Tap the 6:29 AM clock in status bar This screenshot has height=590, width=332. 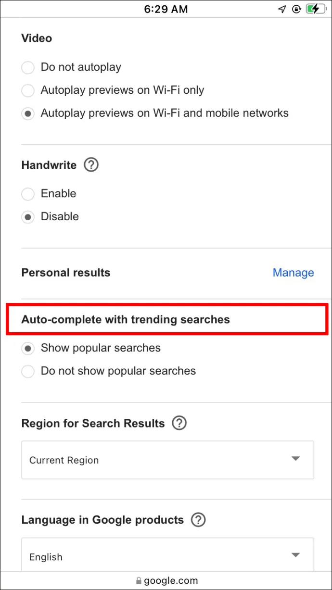pyautogui.click(x=166, y=9)
